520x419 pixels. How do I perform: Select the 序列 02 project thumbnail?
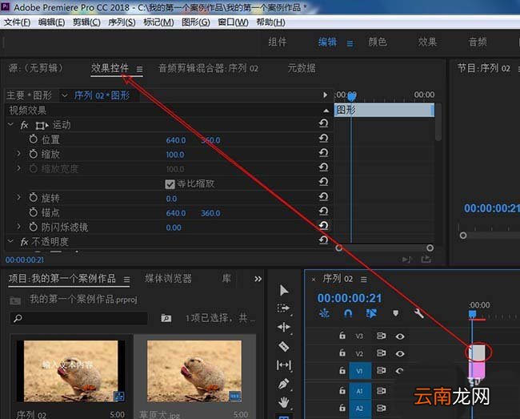click(x=70, y=371)
